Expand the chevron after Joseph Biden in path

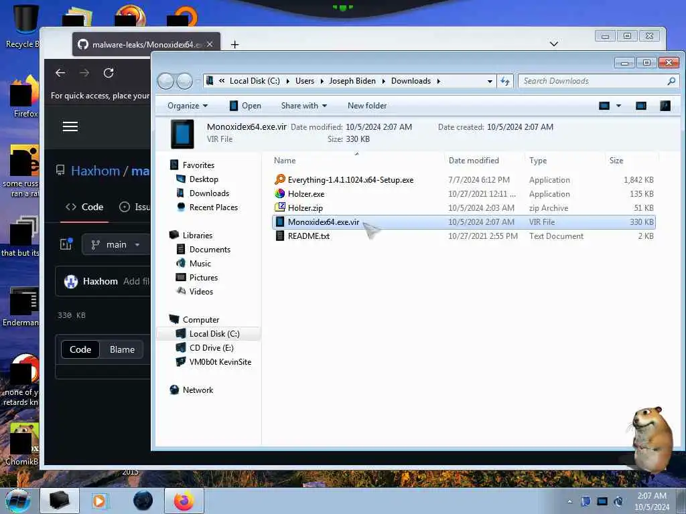pyautogui.click(x=384, y=81)
